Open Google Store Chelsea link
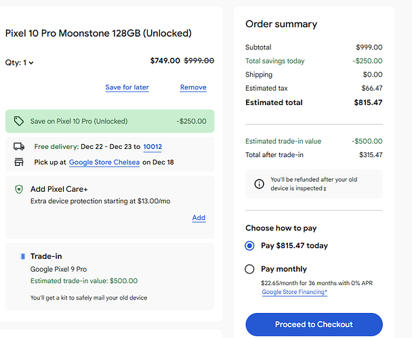This screenshot has height=338, width=412. pos(104,163)
